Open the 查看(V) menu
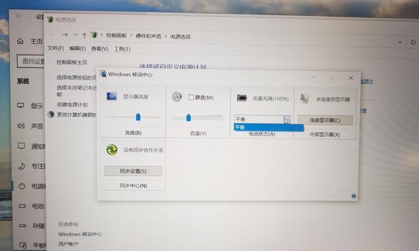 (x=100, y=48)
